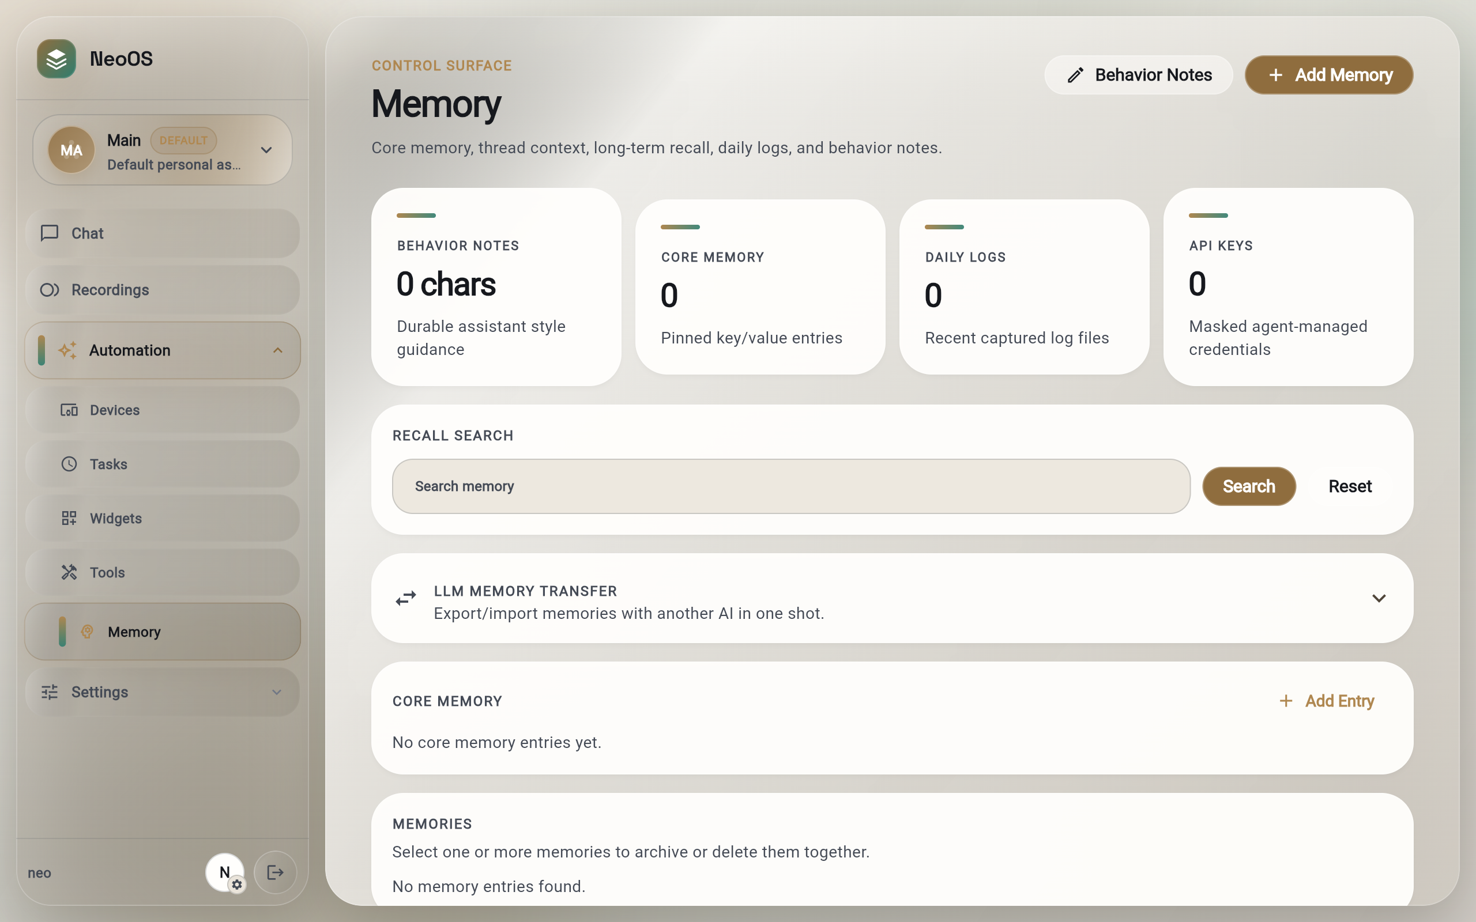Expand the Main agent selector chevron
This screenshot has width=1476, height=922.
[266, 150]
